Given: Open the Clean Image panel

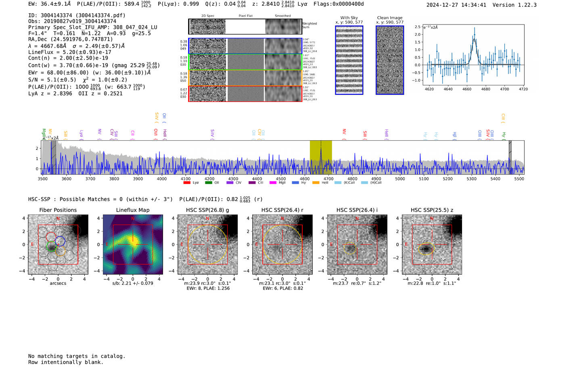Looking at the screenshot, I should click(x=390, y=60).
